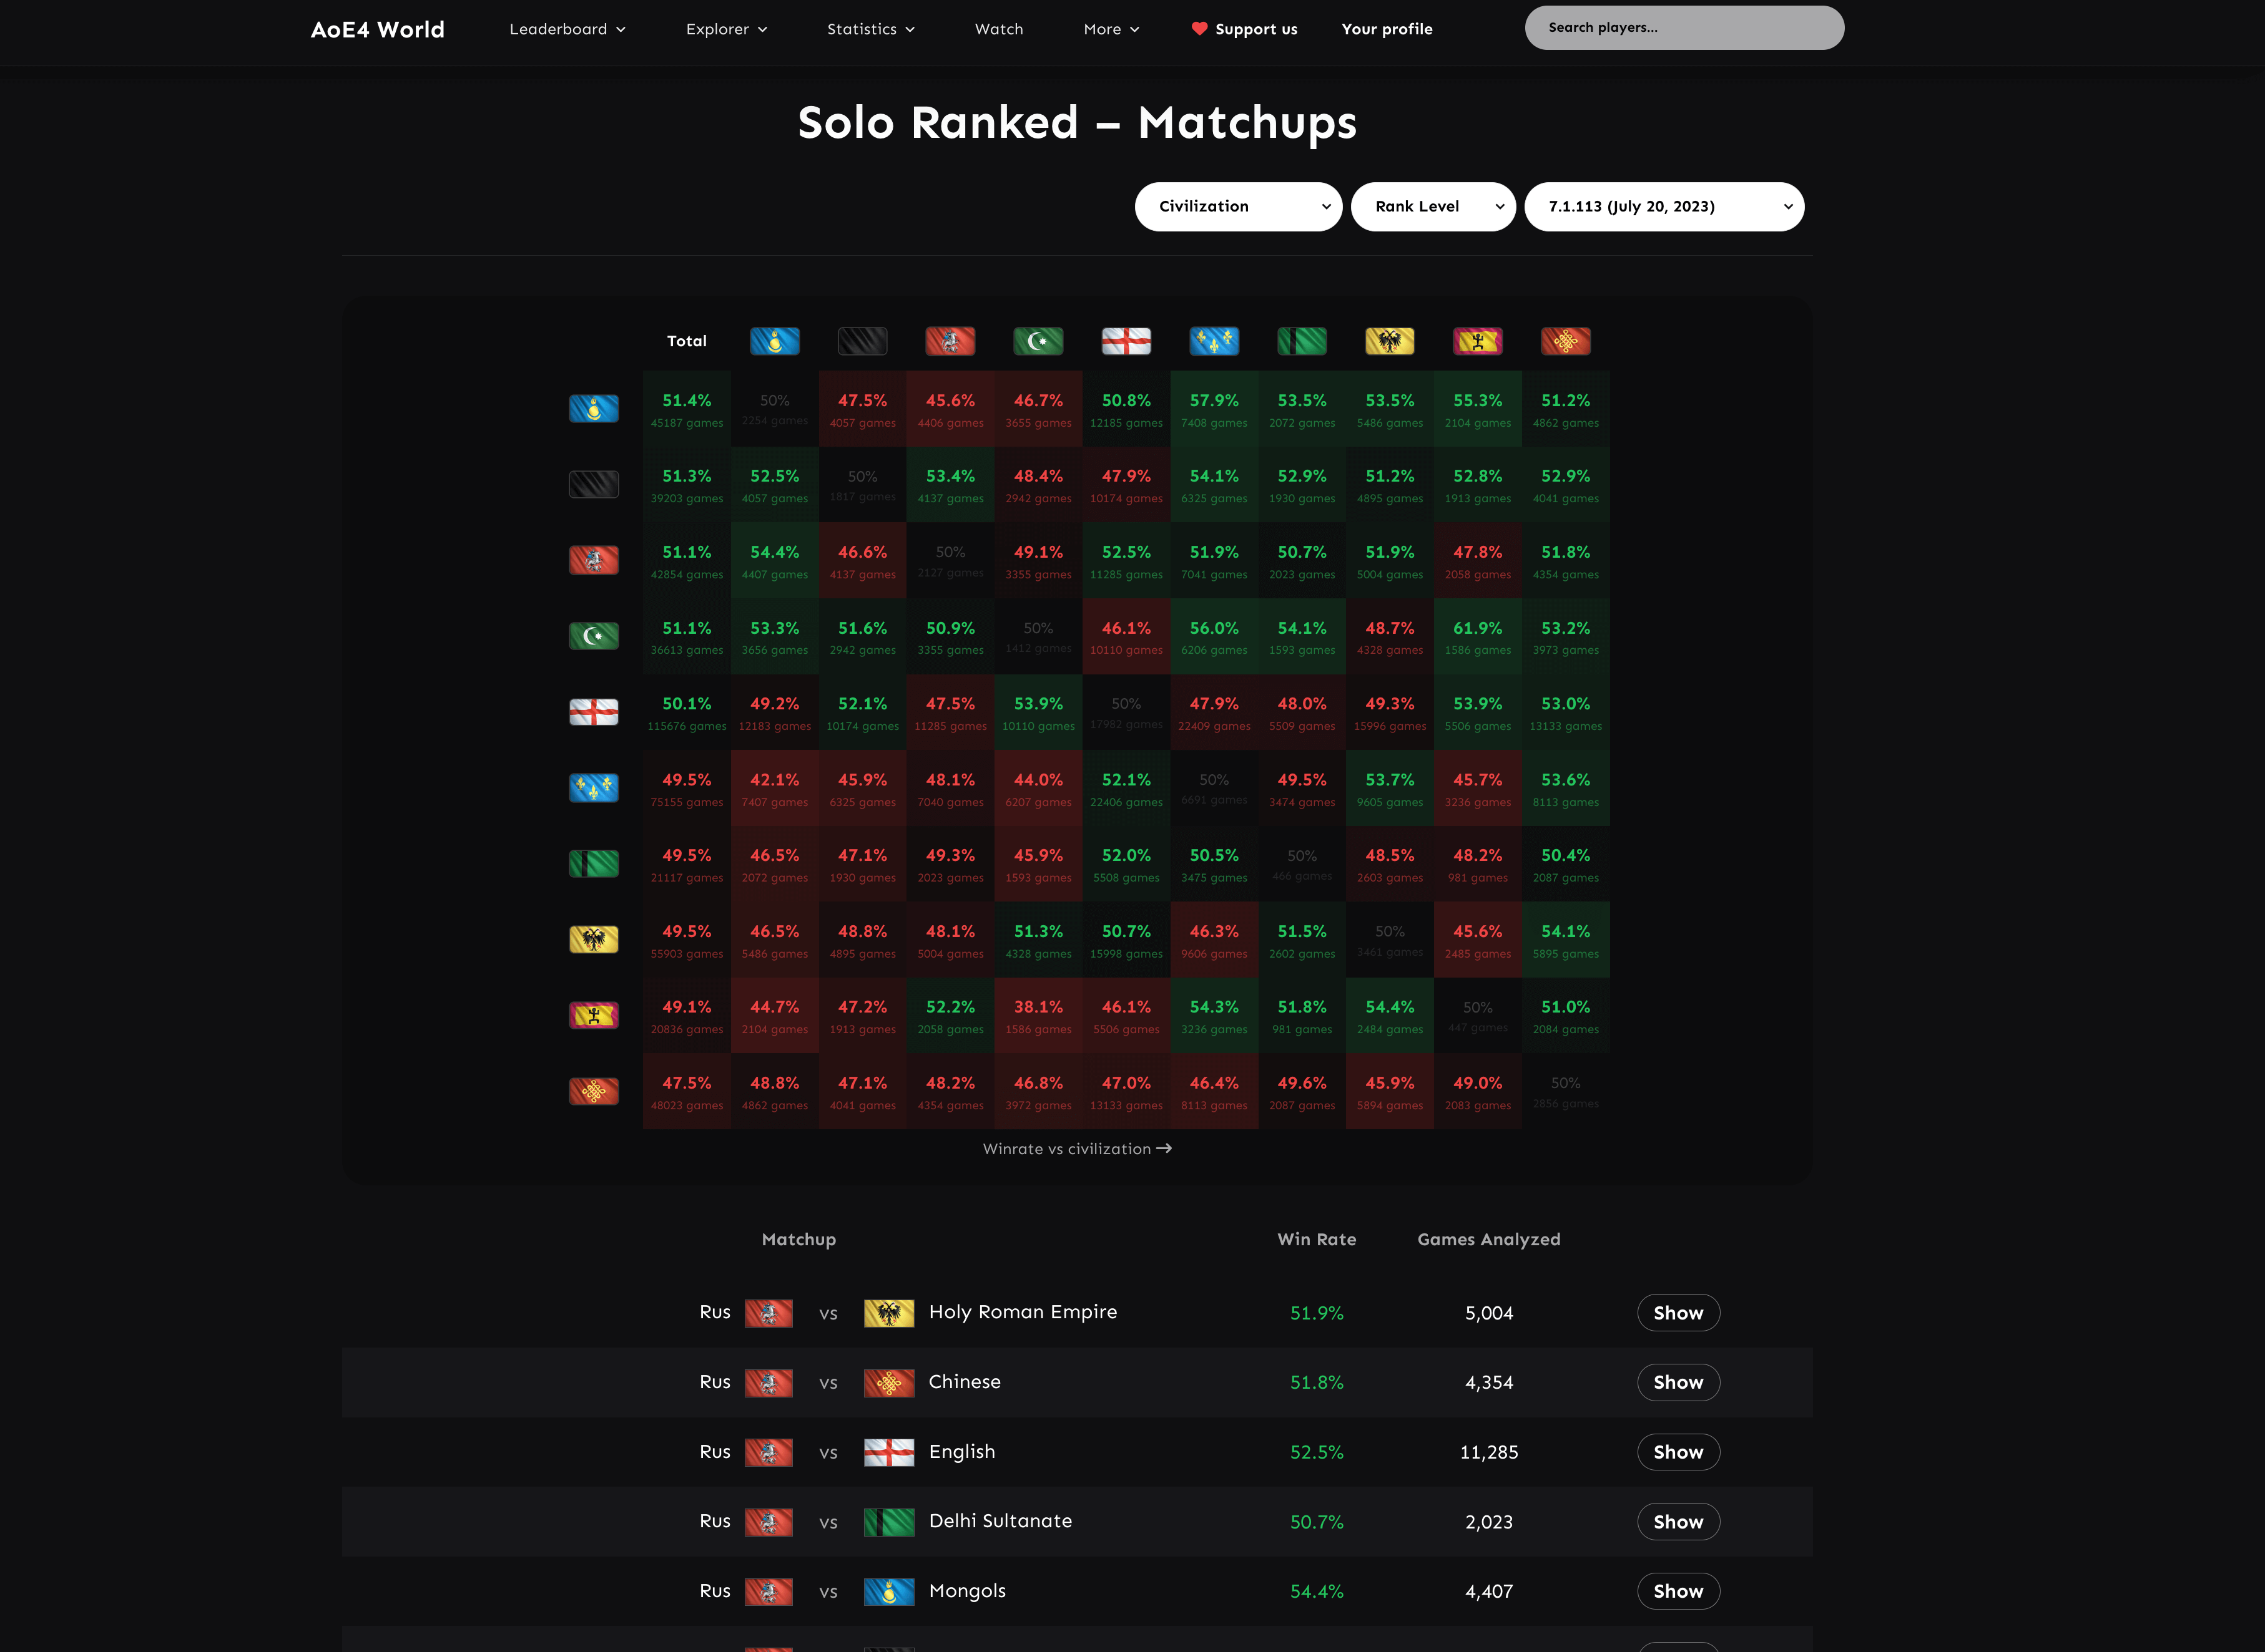Open the Rank Level dropdown

pos(1433,207)
